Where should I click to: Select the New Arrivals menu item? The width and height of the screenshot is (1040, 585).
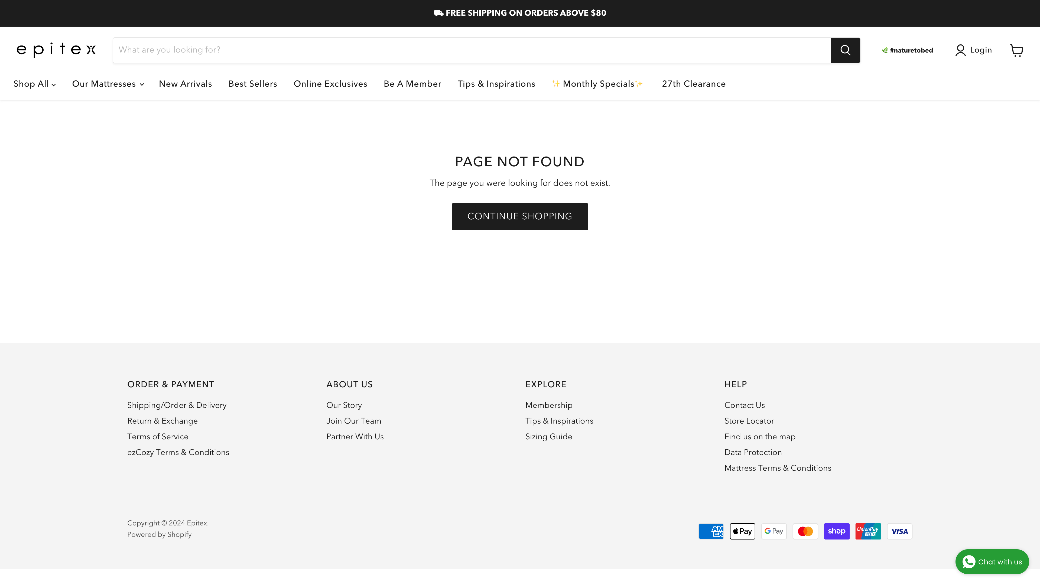tap(185, 84)
